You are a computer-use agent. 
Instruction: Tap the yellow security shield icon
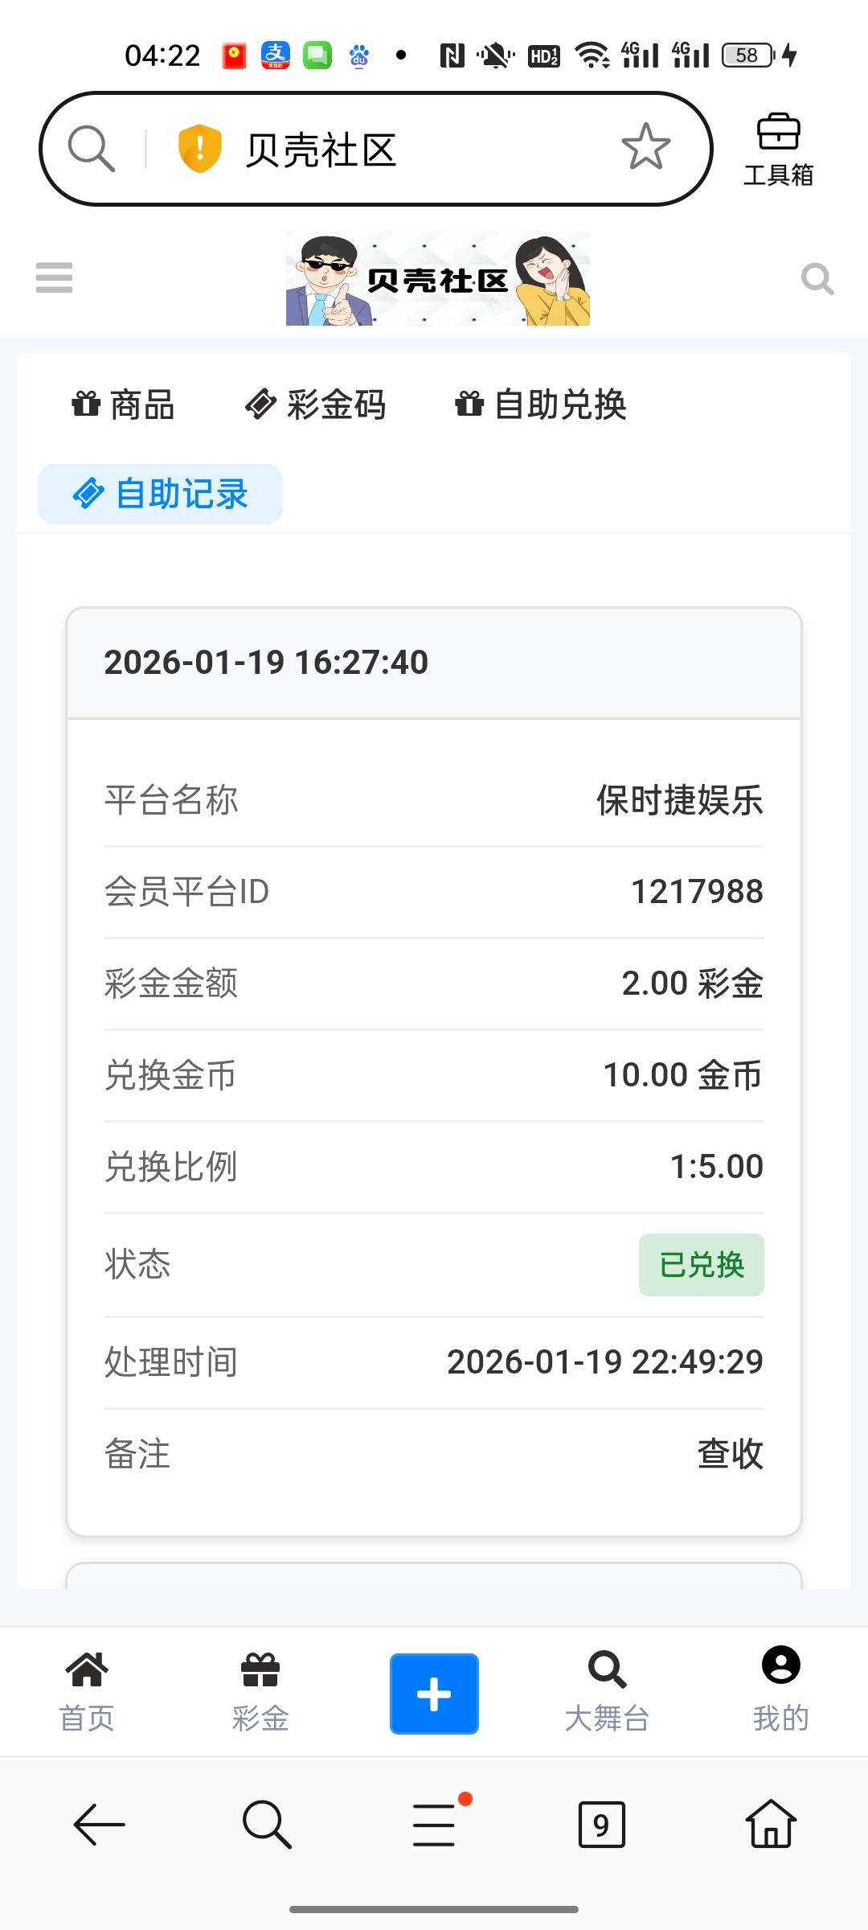pos(199,149)
